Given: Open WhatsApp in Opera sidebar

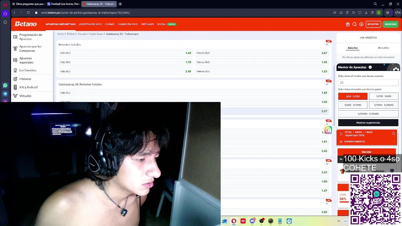Looking at the screenshot, I should click(x=5, y=85).
